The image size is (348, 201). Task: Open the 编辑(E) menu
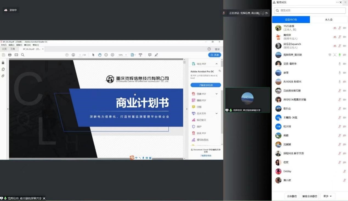[x=11, y=45]
